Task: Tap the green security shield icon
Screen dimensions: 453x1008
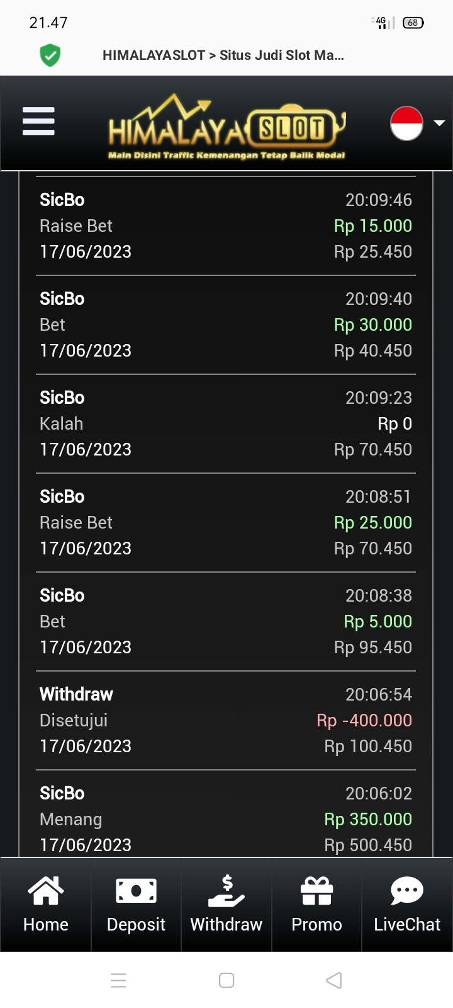Action: click(50, 55)
